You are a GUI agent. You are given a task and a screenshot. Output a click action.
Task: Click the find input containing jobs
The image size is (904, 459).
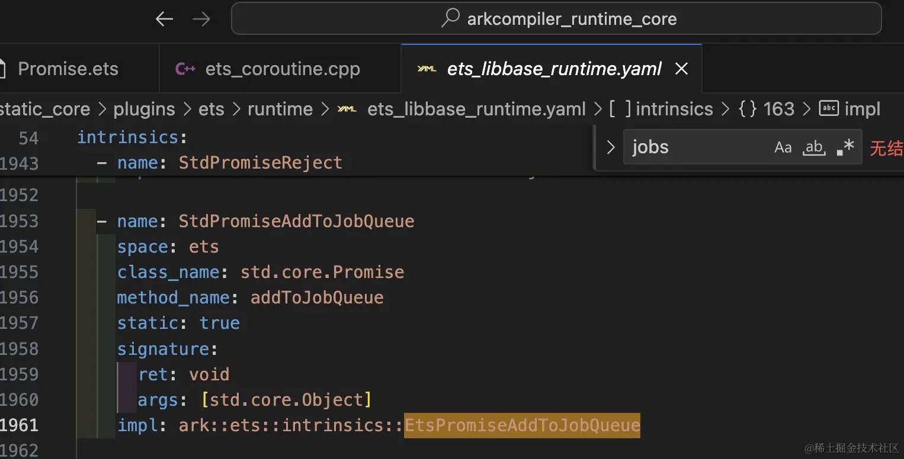pyautogui.click(x=696, y=147)
